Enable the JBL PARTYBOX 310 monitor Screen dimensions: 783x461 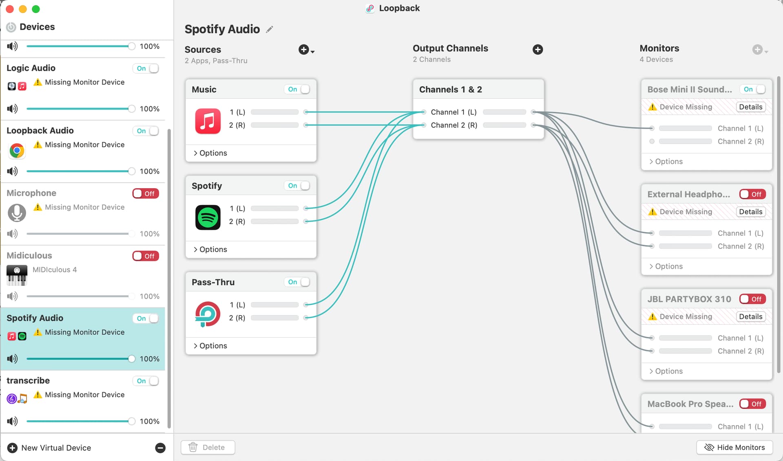(752, 299)
